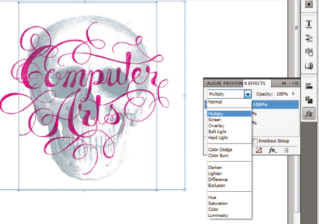Click the fx add effect button

click(272, 150)
